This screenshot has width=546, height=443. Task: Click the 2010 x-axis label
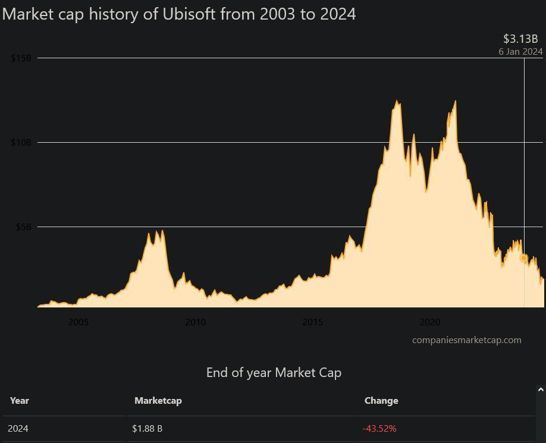coord(195,322)
